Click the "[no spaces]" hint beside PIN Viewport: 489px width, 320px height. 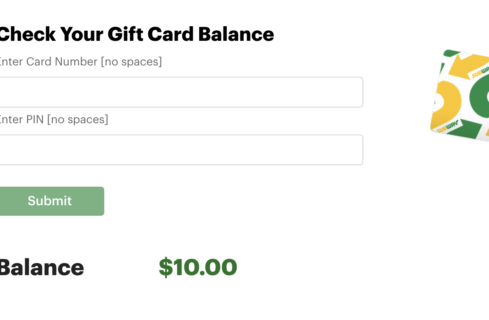click(78, 120)
